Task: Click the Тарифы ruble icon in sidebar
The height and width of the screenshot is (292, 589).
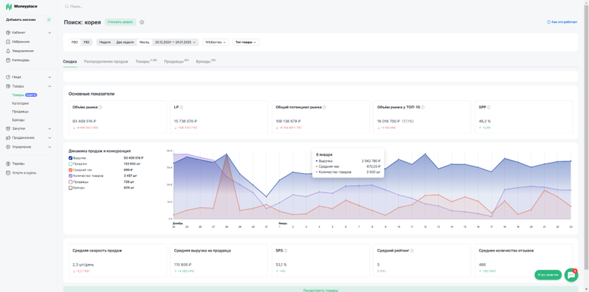Action: click(8, 163)
